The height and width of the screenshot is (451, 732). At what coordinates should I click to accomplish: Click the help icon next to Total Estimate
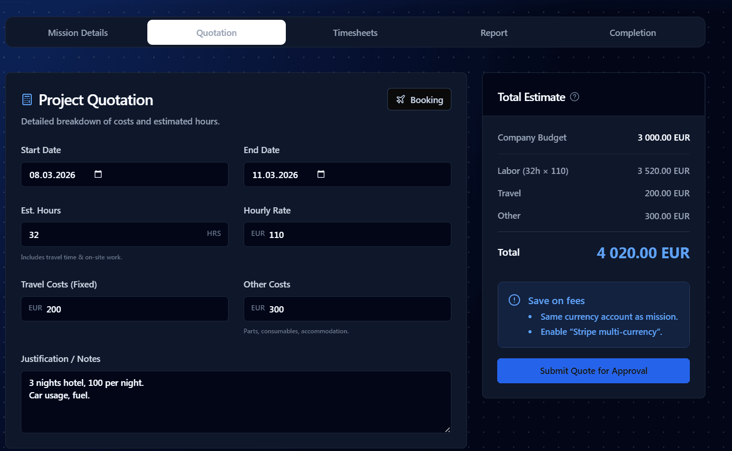point(574,97)
